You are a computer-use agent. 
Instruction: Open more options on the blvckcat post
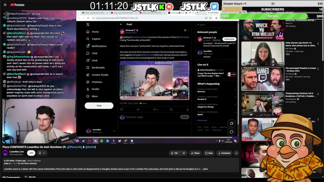tap(188, 30)
